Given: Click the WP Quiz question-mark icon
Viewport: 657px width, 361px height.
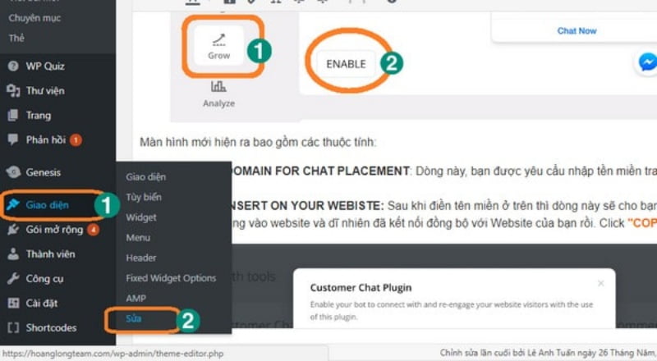Looking at the screenshot, I should pyautogui.click(x=13, y=66).
